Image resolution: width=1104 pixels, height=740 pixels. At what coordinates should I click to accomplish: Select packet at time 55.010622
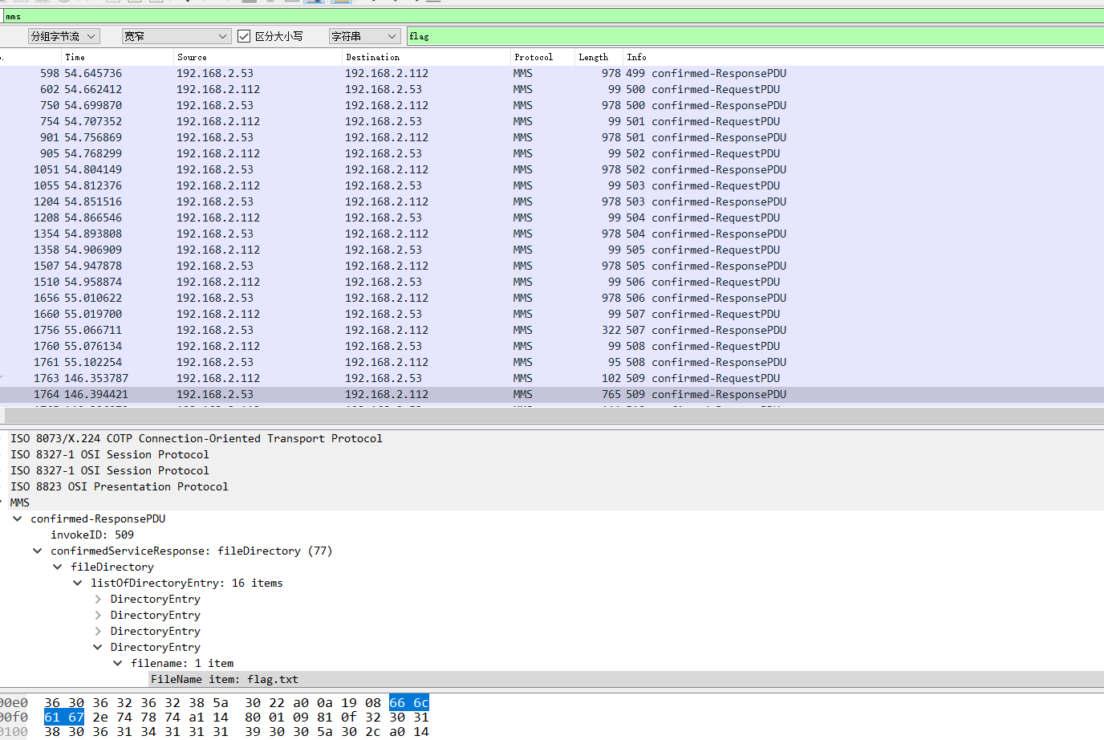point(552,298)
